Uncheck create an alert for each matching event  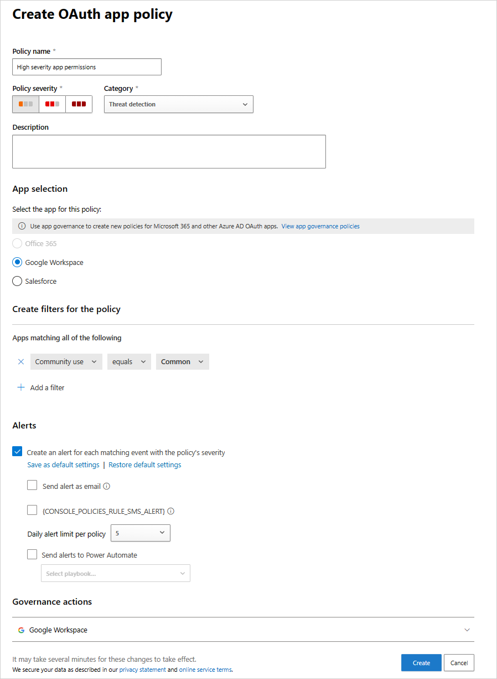17,451
